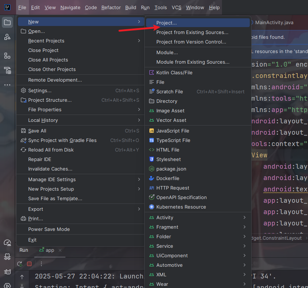Expand the Fragment submenu arrow
The image size is (308, 288).
click(245, 227)
